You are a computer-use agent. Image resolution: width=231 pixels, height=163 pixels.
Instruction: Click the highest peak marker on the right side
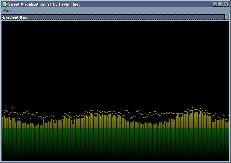tap(193, 107)
